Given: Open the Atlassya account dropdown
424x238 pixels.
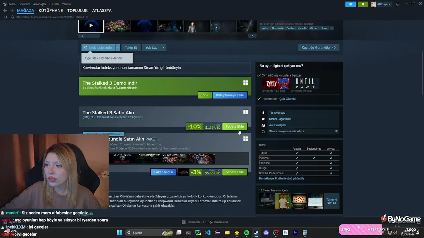Looking at the screenshot, I should tap(384, 4).
